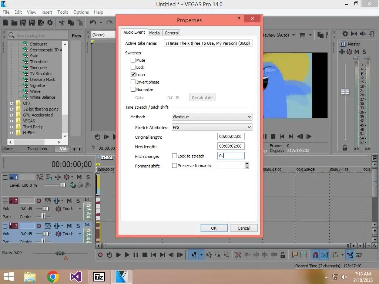
Task: Expand the Third Party folder
Action: click(11, 127)
